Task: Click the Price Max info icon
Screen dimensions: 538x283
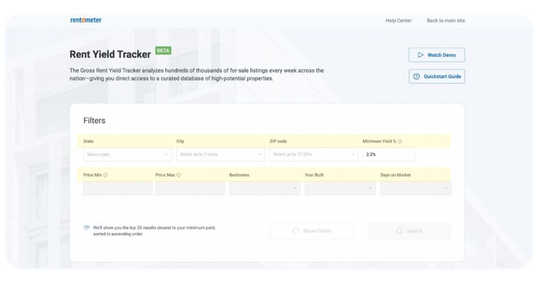Action: tap(179, 175)
